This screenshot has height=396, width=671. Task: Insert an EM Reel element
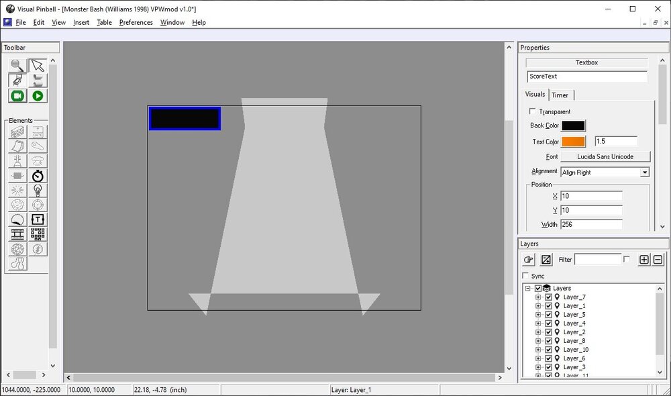[17, 234]
